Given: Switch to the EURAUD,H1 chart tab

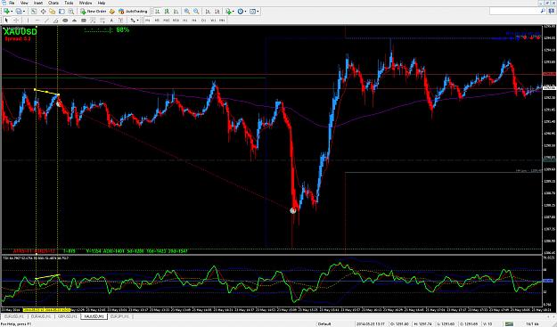Looking at the screenshot, I should tap(42, 316).
